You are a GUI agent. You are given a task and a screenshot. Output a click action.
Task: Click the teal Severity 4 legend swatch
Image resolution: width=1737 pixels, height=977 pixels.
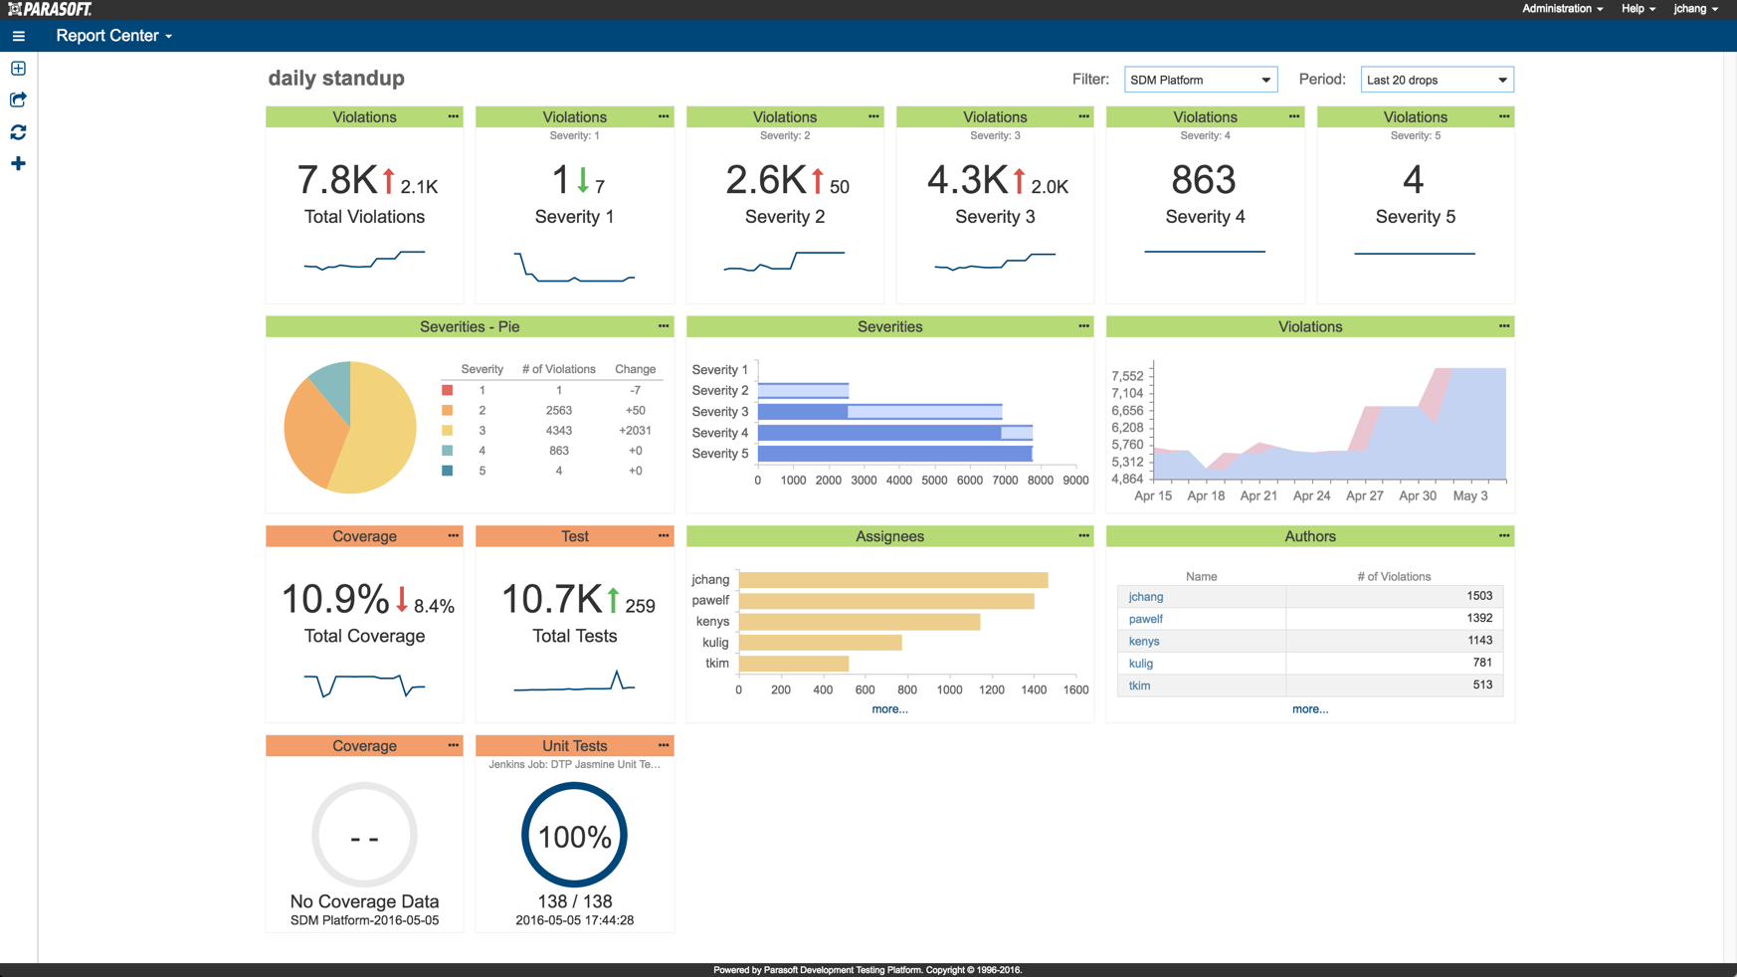[x=448, y=451]
